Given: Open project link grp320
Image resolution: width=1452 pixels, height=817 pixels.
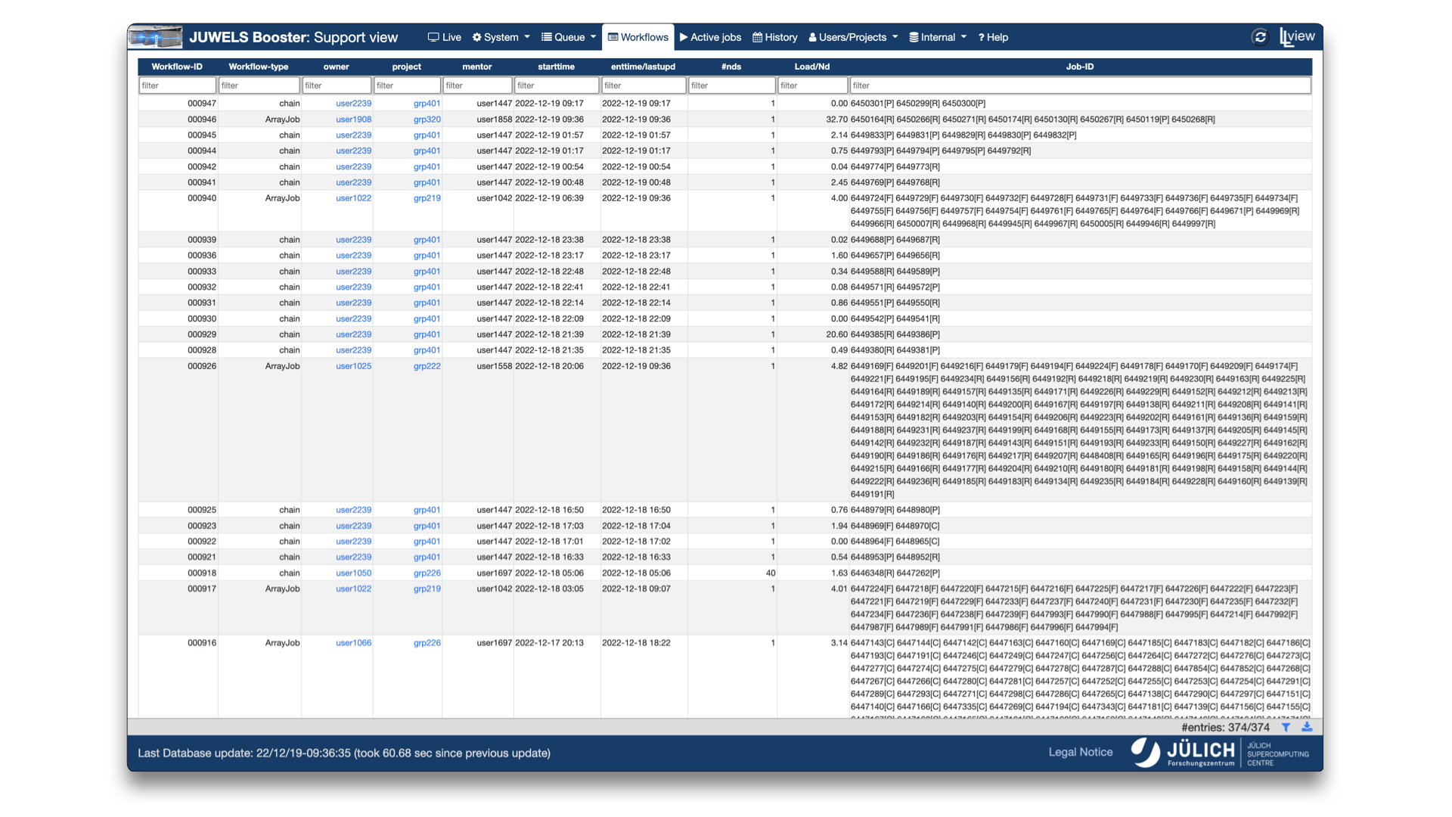Looking at the screenshot, I should [427, 120].
